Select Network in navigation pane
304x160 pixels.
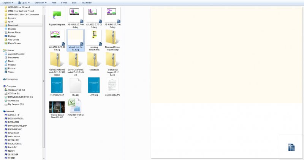pos(10,111)
